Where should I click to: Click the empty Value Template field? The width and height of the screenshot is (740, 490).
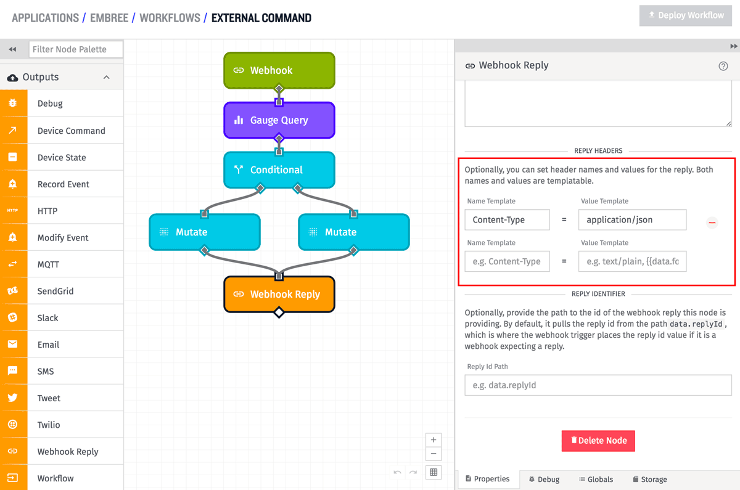point(632,261)
